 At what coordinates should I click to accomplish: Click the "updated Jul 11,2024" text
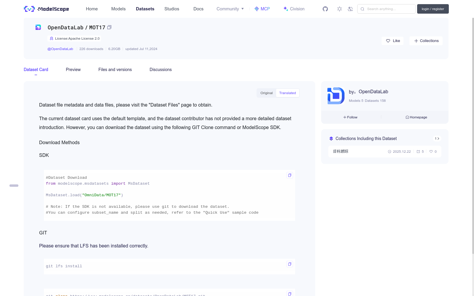click(141, 49)
